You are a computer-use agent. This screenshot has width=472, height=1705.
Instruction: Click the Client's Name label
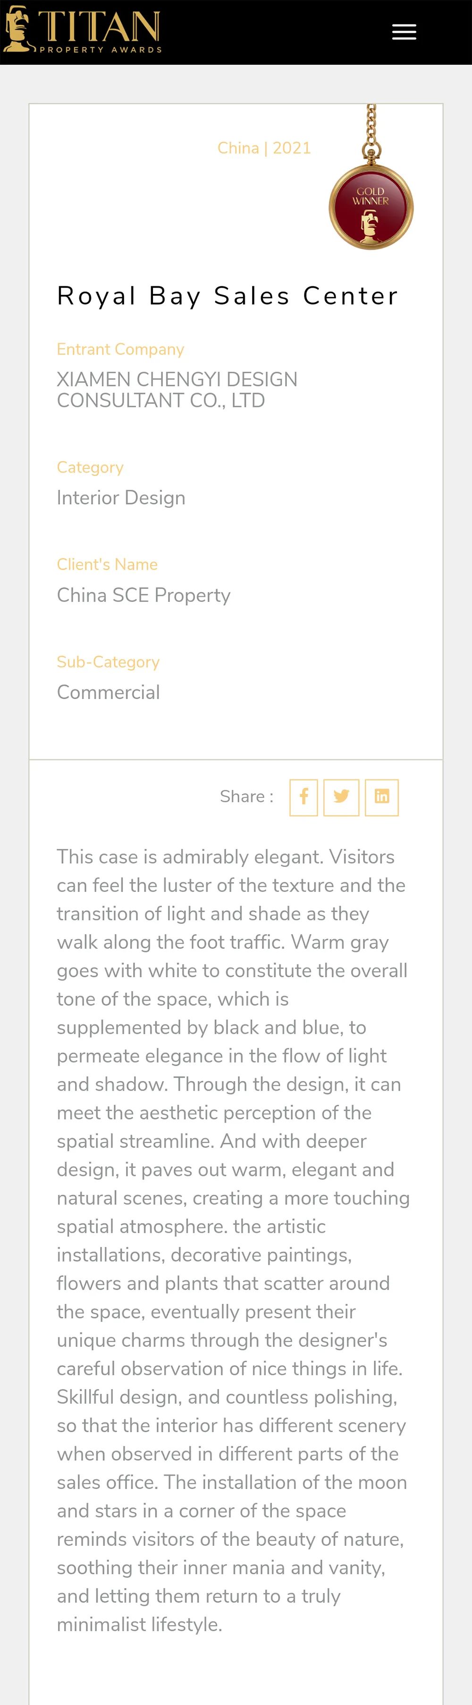107,565
